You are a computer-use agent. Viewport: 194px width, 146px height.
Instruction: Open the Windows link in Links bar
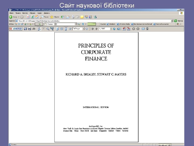111,24
